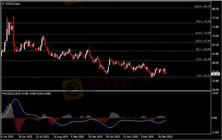Click the 3 Dec 2025 date label
Screen dimensions: 222x140
tap(147, 137)
